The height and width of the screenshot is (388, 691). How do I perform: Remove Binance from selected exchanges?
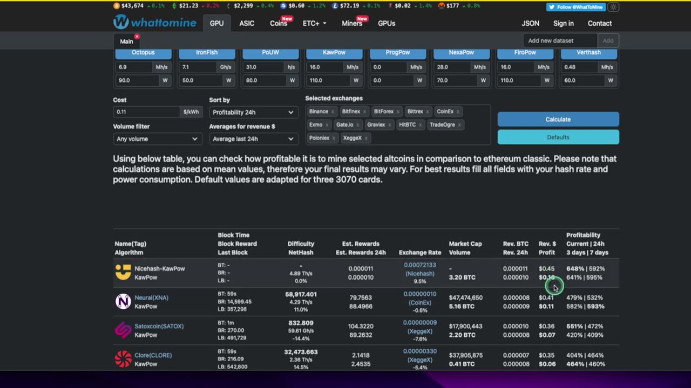tap(333, 112)
